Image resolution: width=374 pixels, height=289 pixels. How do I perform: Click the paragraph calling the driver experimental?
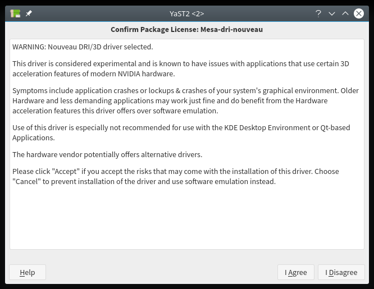180,68
